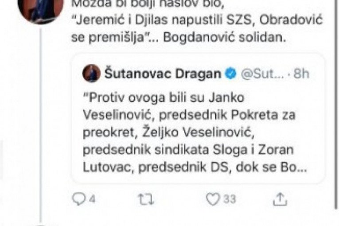The height and width of the screenshot is (226, 339).
Task: Click the text 'Jeremić i Djilas napustili SZS'
Action: pyautogui.click(x=164, y=20)
